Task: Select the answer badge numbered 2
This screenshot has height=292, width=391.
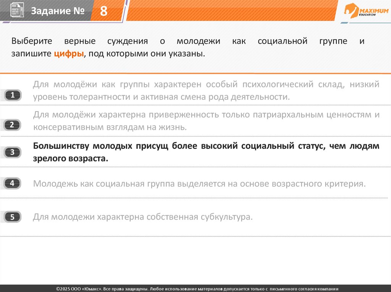Action: (x=12, y=125)
